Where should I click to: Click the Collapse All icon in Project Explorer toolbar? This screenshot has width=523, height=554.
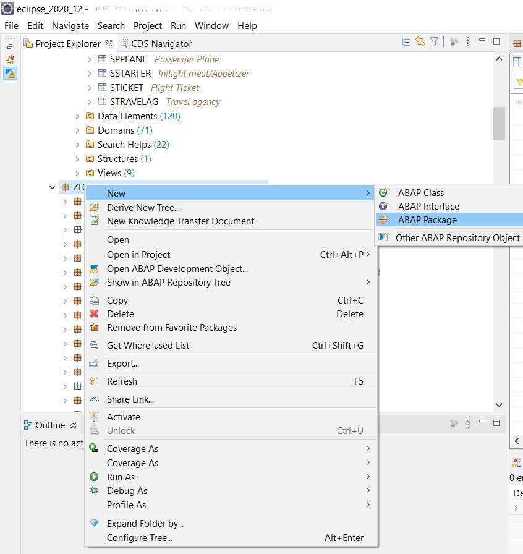(x=406, y=43)
